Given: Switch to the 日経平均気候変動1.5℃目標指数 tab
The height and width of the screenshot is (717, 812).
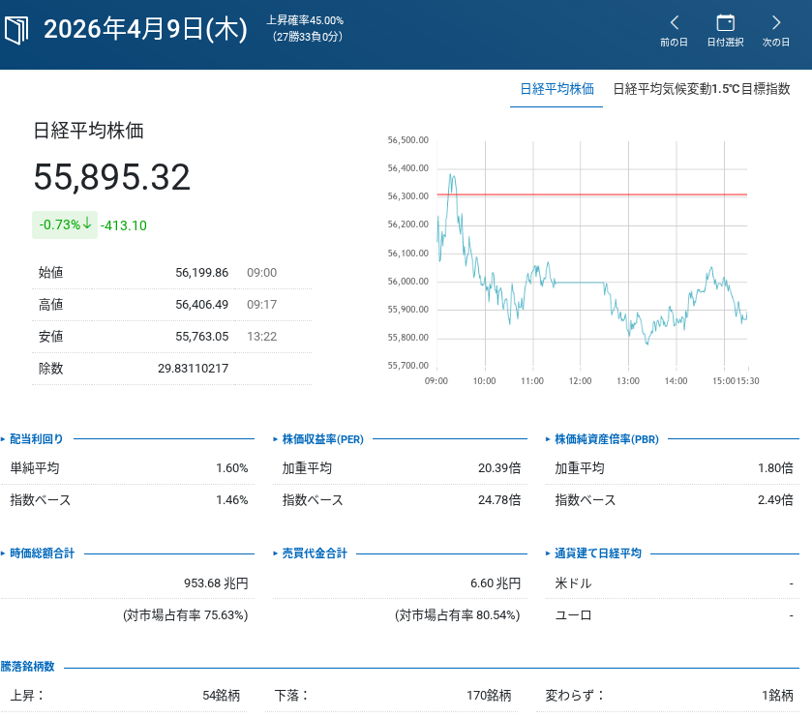Looking at the screenshot, I should (702, 89).
